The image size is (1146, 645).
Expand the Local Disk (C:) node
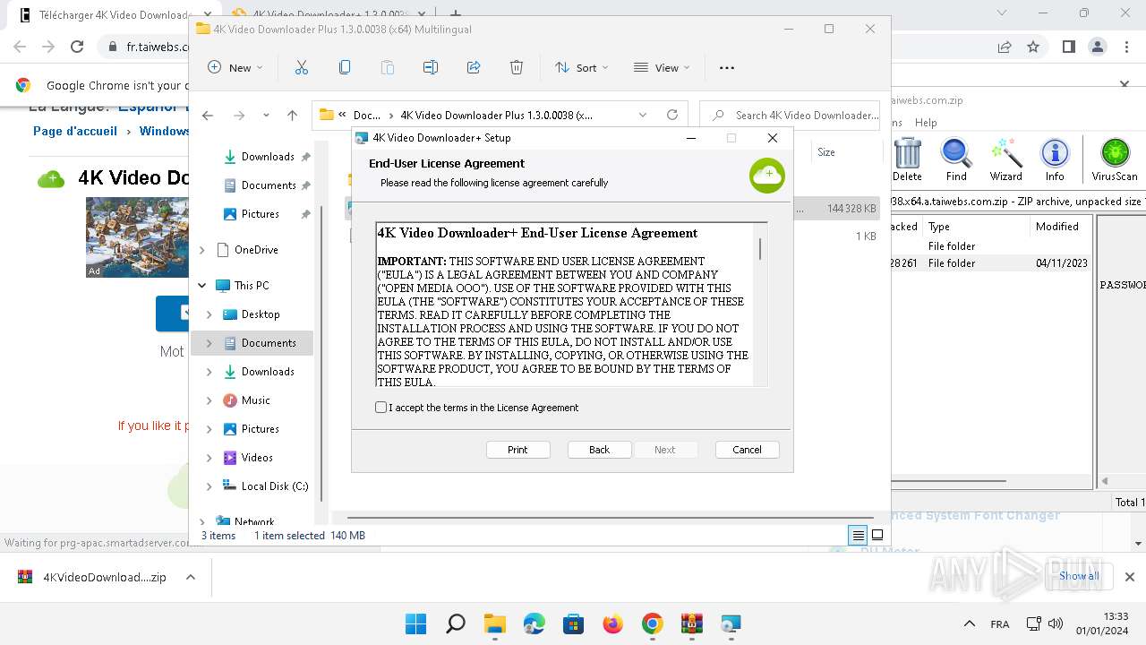coord(210,486)
